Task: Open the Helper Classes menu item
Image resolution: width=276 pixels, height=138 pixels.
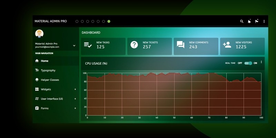Action: pyautogui.click(x=56, y=80)
